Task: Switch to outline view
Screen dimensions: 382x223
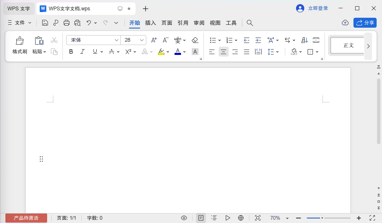Action: pos(214,218)
